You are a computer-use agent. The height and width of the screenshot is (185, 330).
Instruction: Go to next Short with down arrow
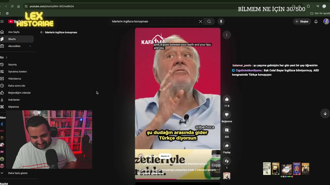(x=325, y=114)
